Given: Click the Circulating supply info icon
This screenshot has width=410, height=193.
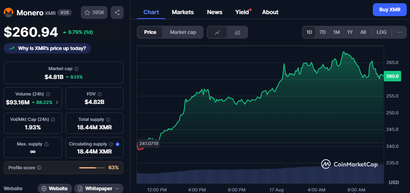Looking at the screenshot, I should [x=111, y=144].
